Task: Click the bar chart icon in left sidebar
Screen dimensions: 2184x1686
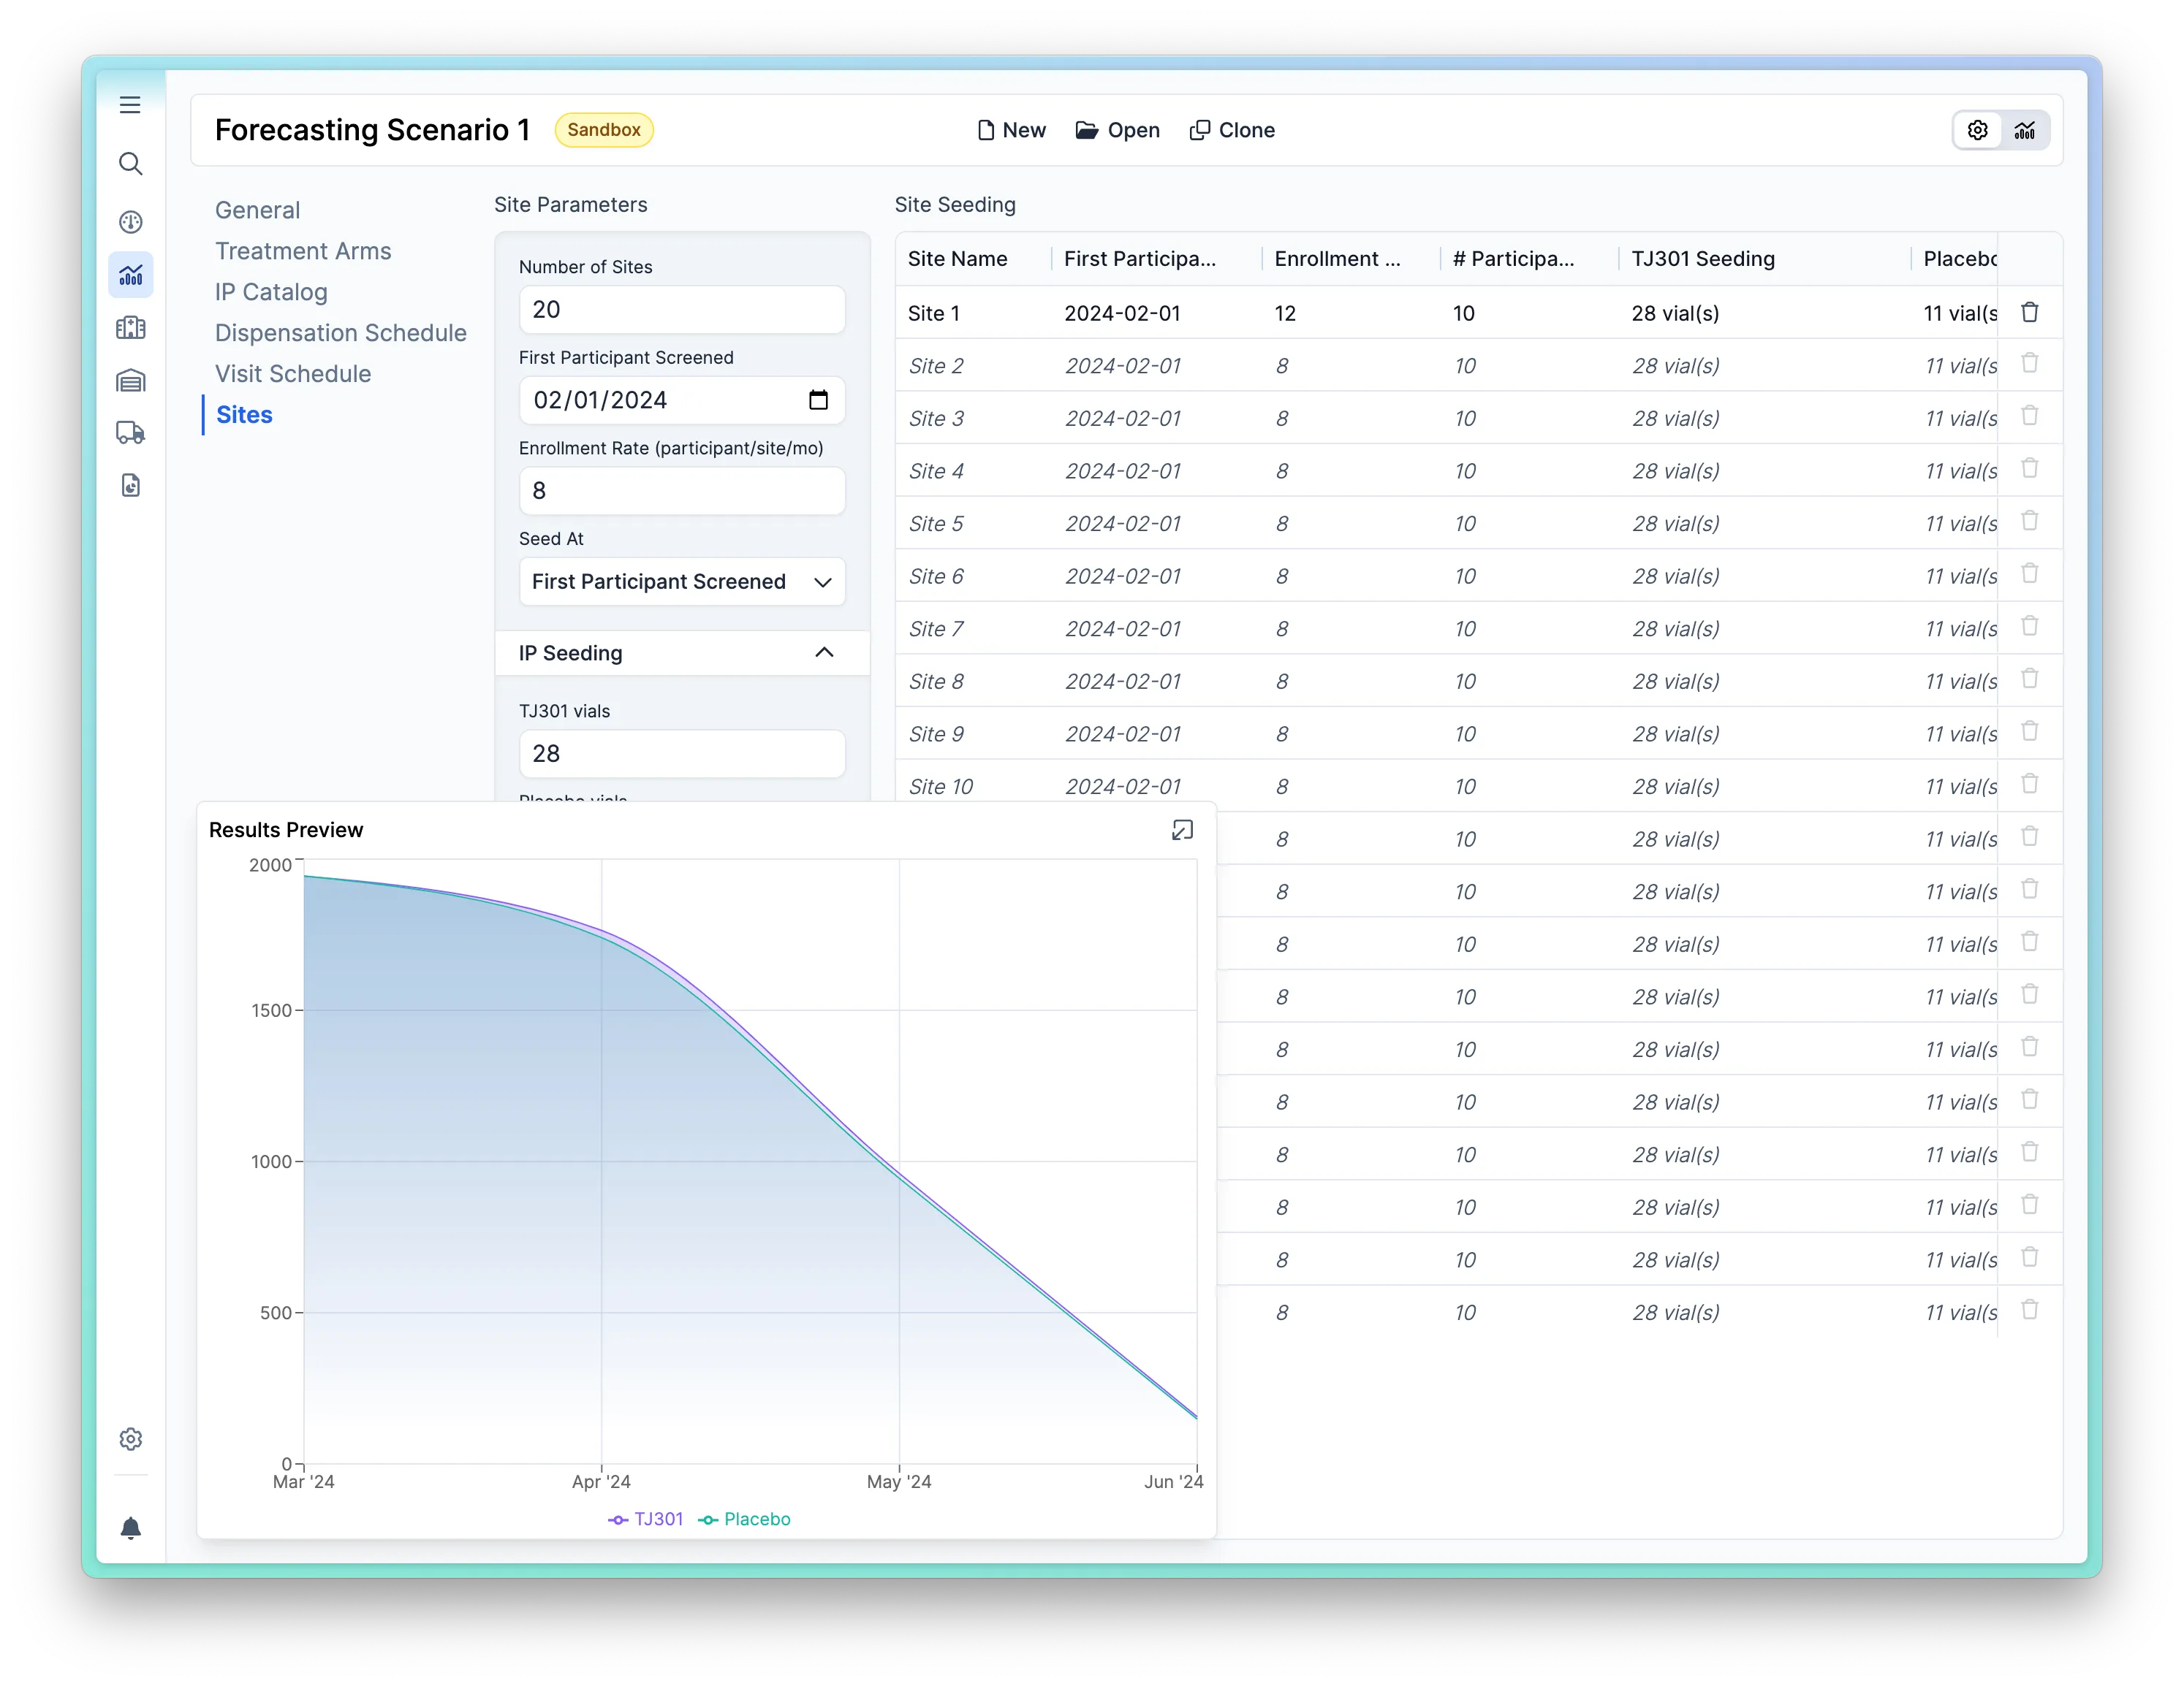Action: (x=131, y=275)
